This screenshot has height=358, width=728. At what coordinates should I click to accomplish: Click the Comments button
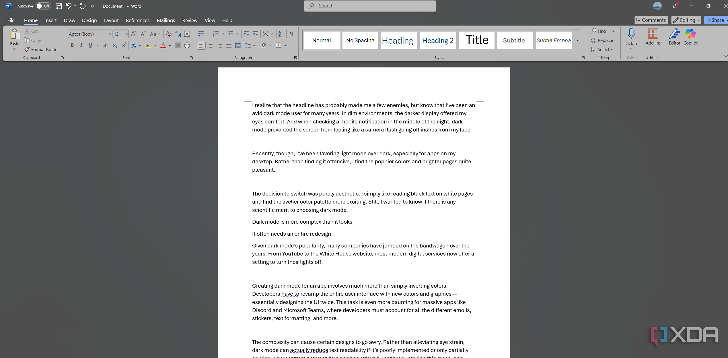click(651, 20)
